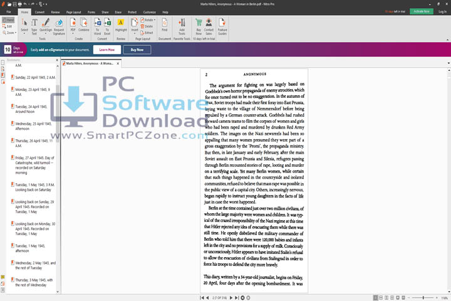
Task: Click the Open folder quick access icon
Action: pos(9,4)
